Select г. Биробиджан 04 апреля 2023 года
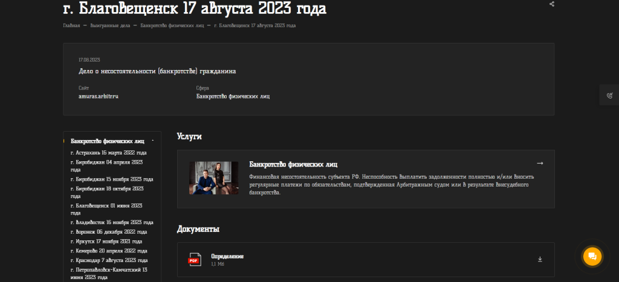619x282 pixels. point(106,166)
